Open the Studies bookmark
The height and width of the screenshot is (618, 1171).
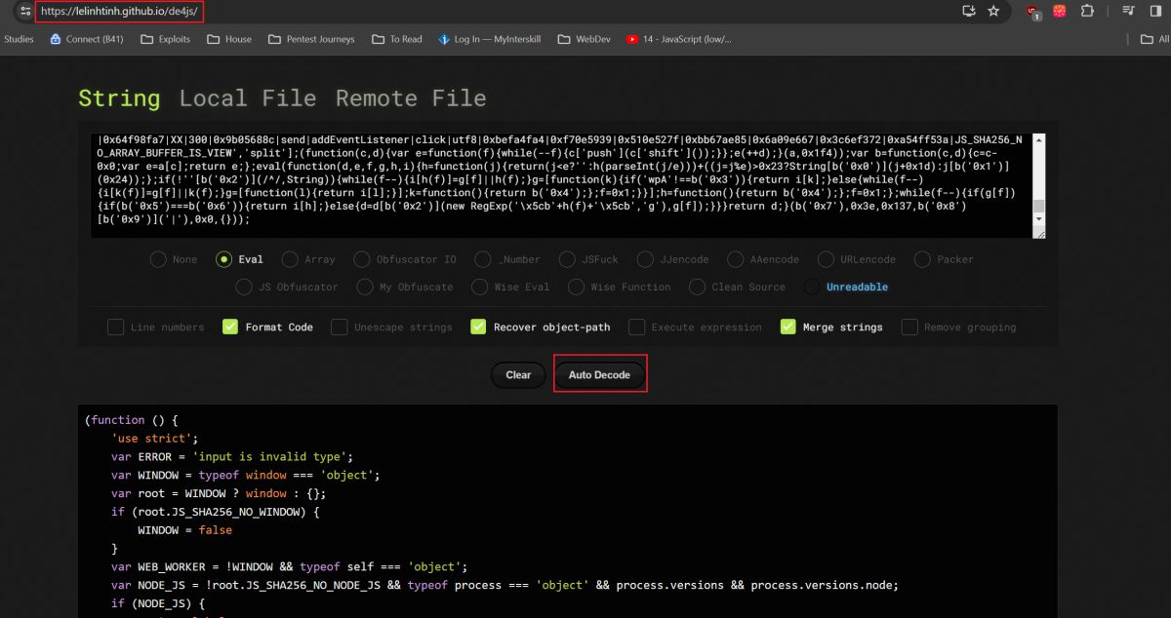(19, 39)
